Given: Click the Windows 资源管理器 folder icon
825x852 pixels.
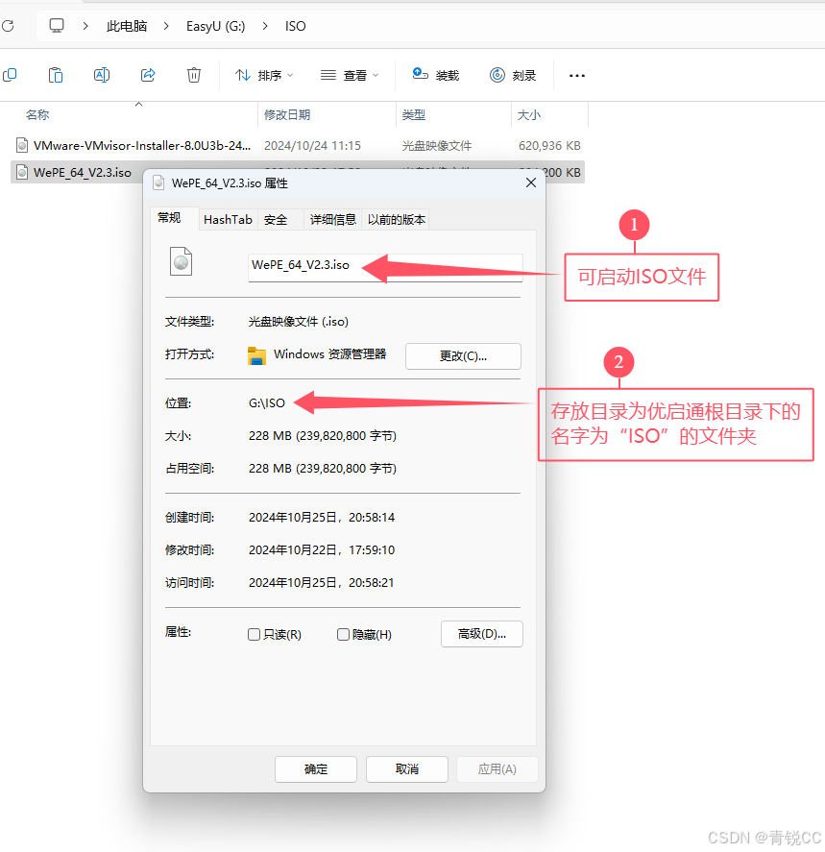Looking at the screenshot, I should tap(256, 355).
